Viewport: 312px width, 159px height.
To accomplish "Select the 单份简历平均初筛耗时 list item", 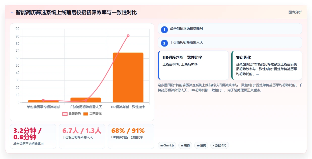I will [x=230, y=29].
